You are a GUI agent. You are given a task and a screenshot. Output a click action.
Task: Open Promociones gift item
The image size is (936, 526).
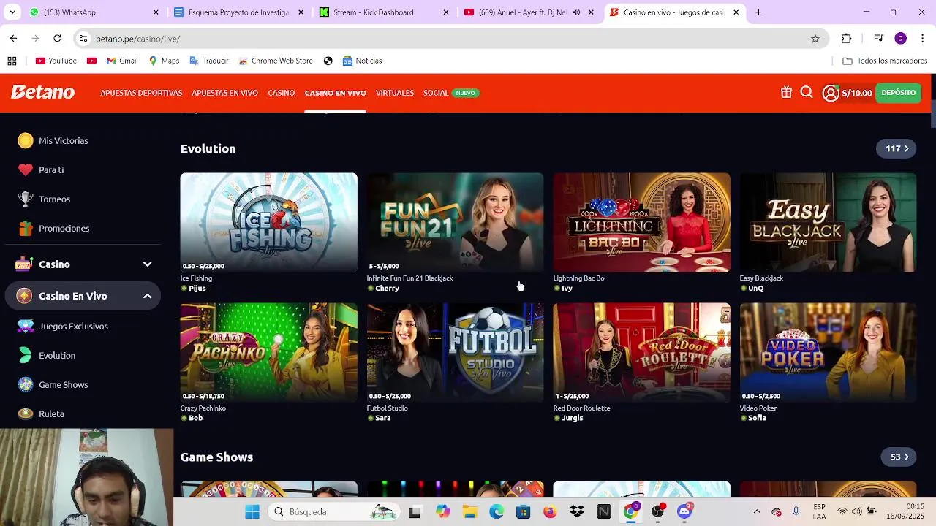tap(54, 228)
